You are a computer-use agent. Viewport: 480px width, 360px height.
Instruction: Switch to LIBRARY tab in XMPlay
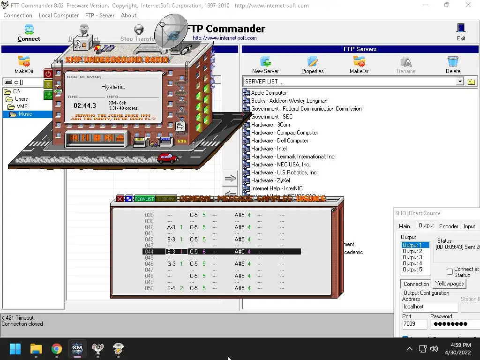point(166,199)
